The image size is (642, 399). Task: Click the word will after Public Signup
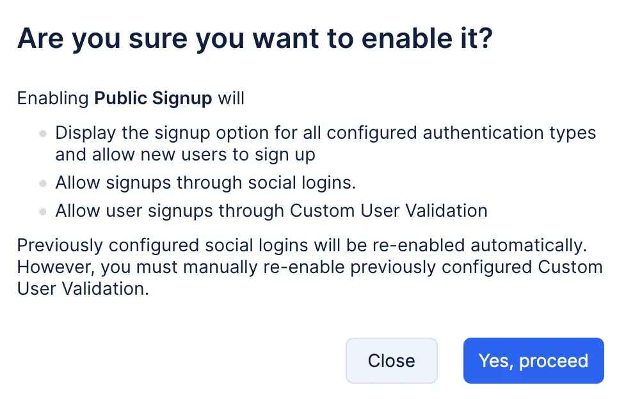pyautogui.click(x=231, y=98)
